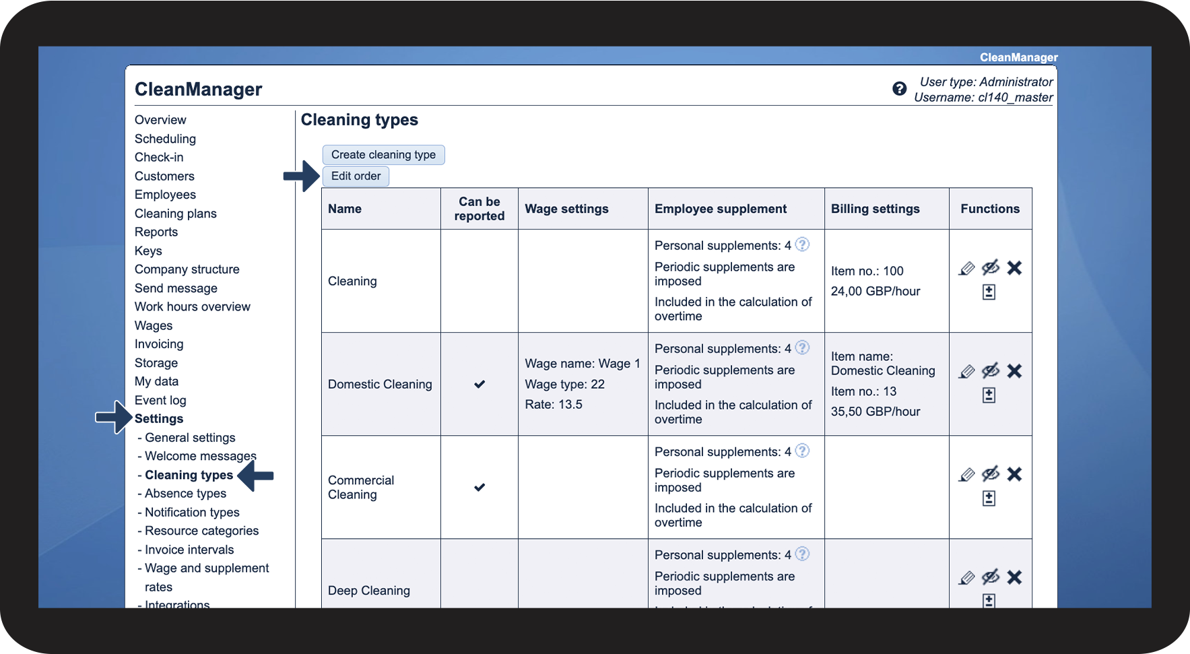Collapse the Settings menu section

tap(159, 419)
